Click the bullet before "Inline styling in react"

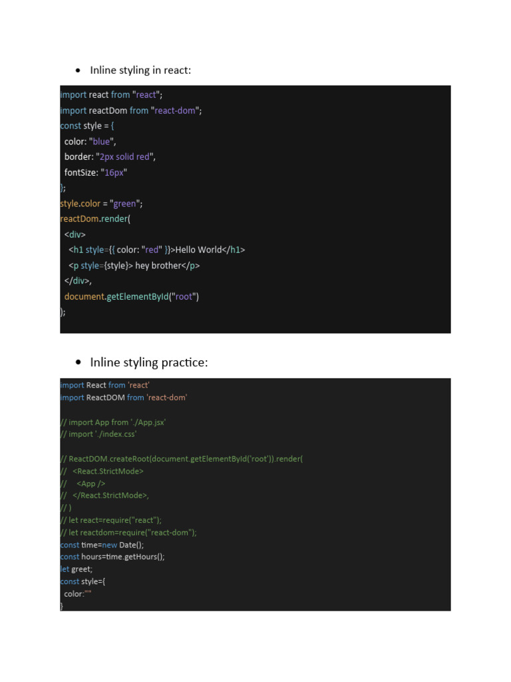coord(79,71)
